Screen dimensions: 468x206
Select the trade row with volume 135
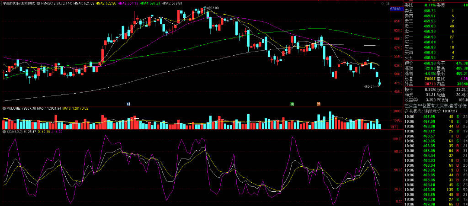tap(436, 190)
